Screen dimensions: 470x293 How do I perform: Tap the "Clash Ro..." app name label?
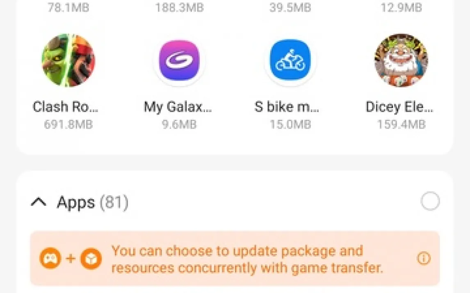tap(65, 107)
